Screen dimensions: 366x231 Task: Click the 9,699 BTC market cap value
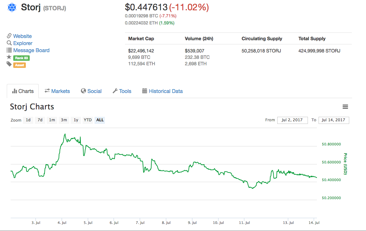tap(139, 57)
